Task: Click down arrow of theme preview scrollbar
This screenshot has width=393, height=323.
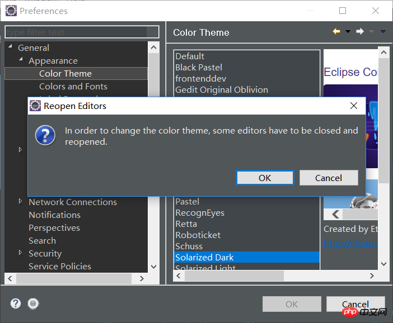Action: [x=383, y=264]
